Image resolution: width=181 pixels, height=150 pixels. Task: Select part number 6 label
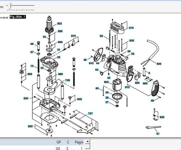[149, 73]
